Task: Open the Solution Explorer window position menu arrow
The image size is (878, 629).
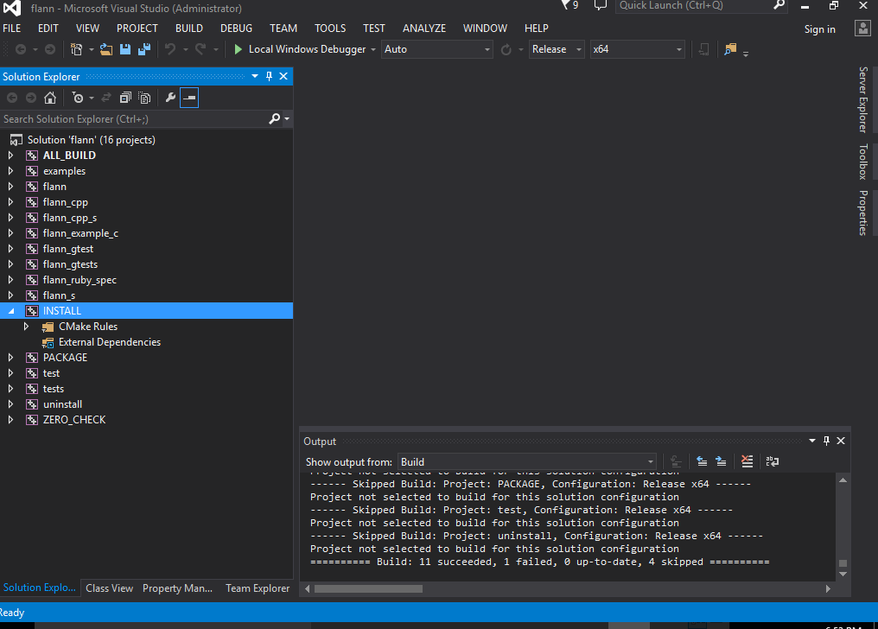Action: 255,76
